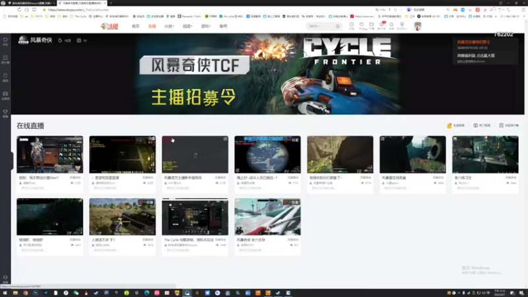Expand the 分类 category dropdown

click(169, 26)
